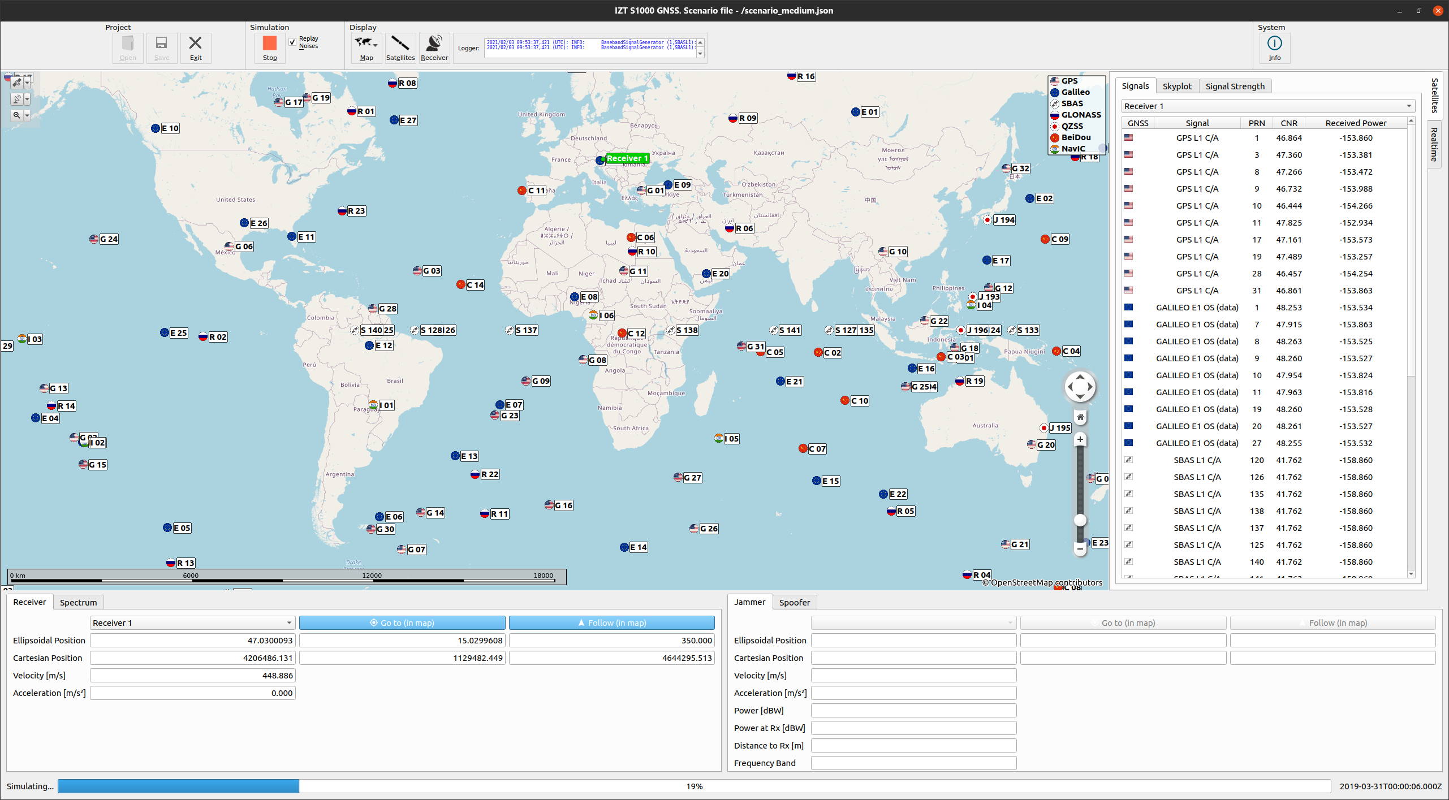
Task: Switch to the Signal Strength tab
Action: [x=1235, y=87]
